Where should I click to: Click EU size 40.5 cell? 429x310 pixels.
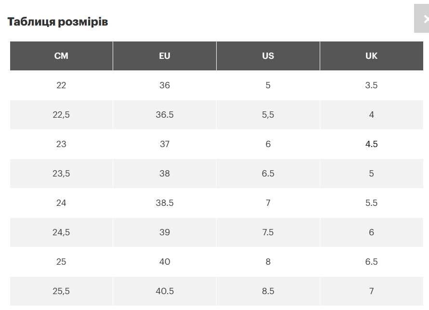[165, 291]
